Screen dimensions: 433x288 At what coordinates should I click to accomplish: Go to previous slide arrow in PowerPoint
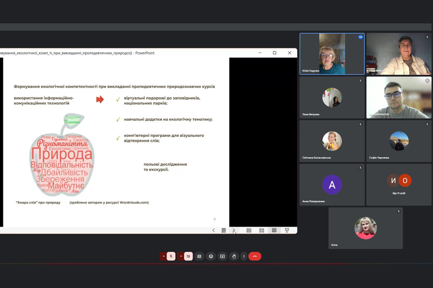214,230
